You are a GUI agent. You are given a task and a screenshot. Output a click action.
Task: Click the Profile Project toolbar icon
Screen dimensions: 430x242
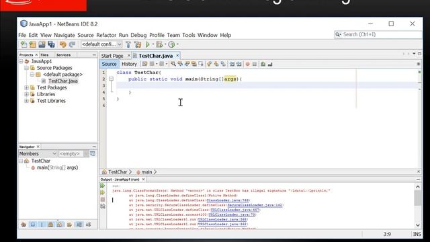coord(172,44)
